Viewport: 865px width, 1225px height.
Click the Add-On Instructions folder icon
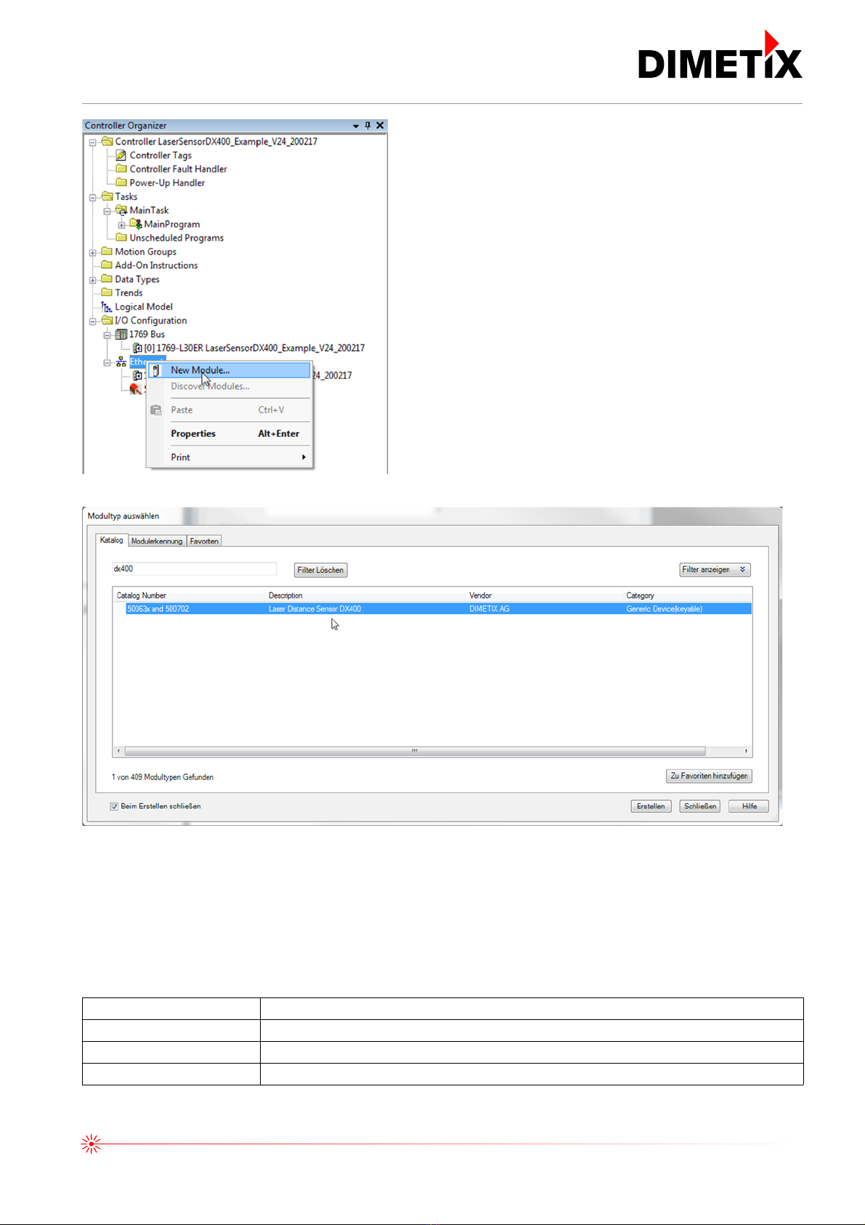point(107,265)
